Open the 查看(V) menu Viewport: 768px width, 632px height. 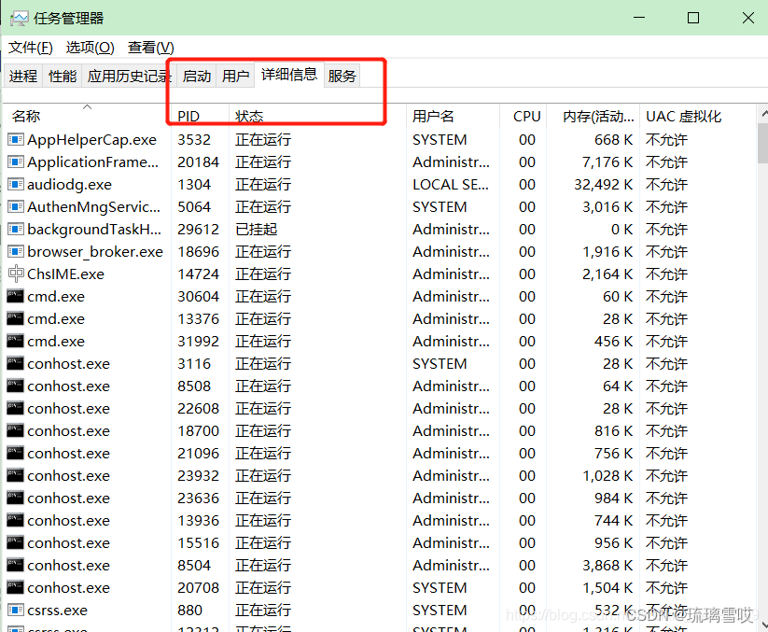[151, 48]
